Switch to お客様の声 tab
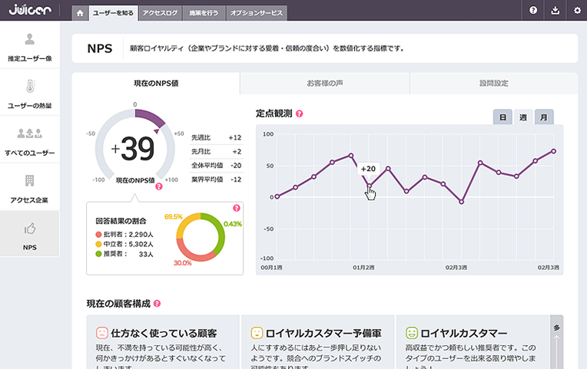Image resolution: width=587 pixels, height=369 pixels. pos(324,83)
